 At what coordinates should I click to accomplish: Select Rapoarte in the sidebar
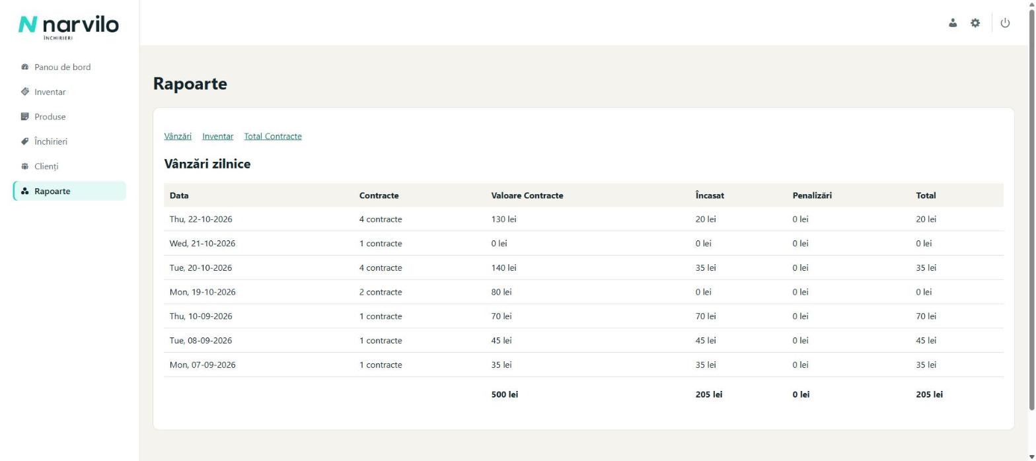(x=69, y=191)
